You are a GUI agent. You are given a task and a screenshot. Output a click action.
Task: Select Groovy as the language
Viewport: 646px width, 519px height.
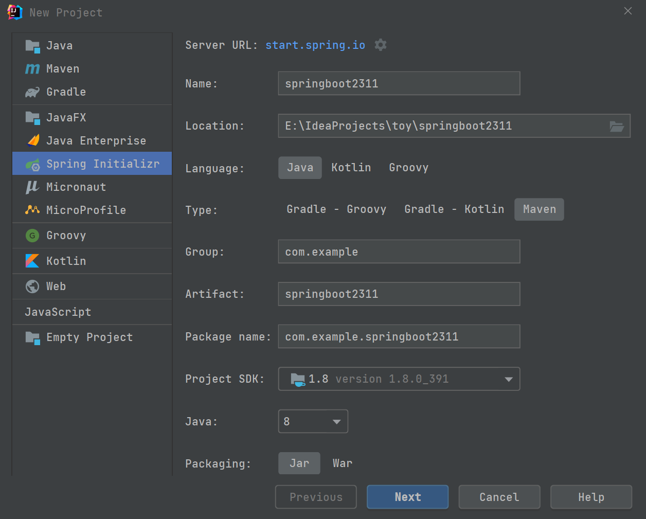click(409, 168)
